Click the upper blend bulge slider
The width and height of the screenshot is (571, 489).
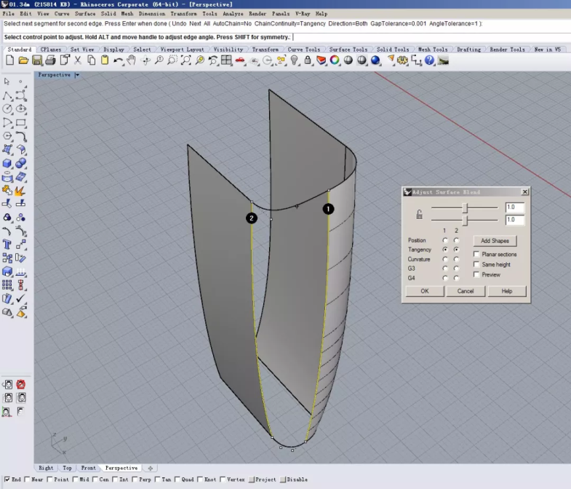pos(465,207)
